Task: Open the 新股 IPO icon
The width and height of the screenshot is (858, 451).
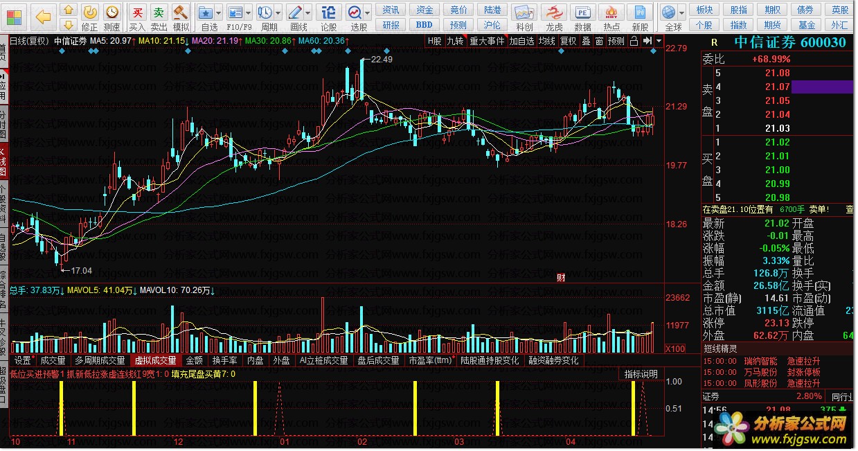Action: [x=641, y=17]
